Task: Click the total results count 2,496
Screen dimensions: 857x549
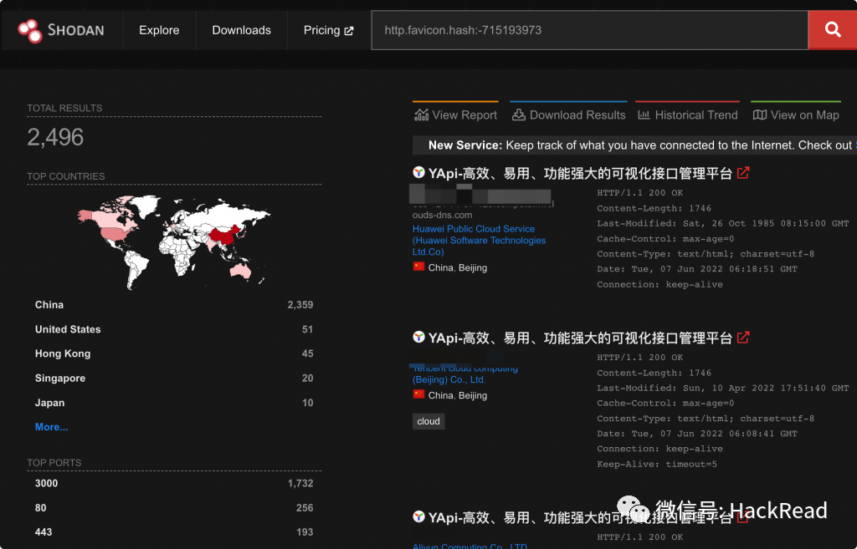Action: point(55,137)
